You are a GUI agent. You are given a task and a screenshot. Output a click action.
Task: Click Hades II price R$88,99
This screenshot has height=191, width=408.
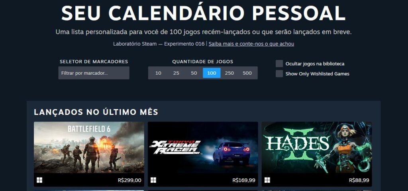(x=359, y=180)
